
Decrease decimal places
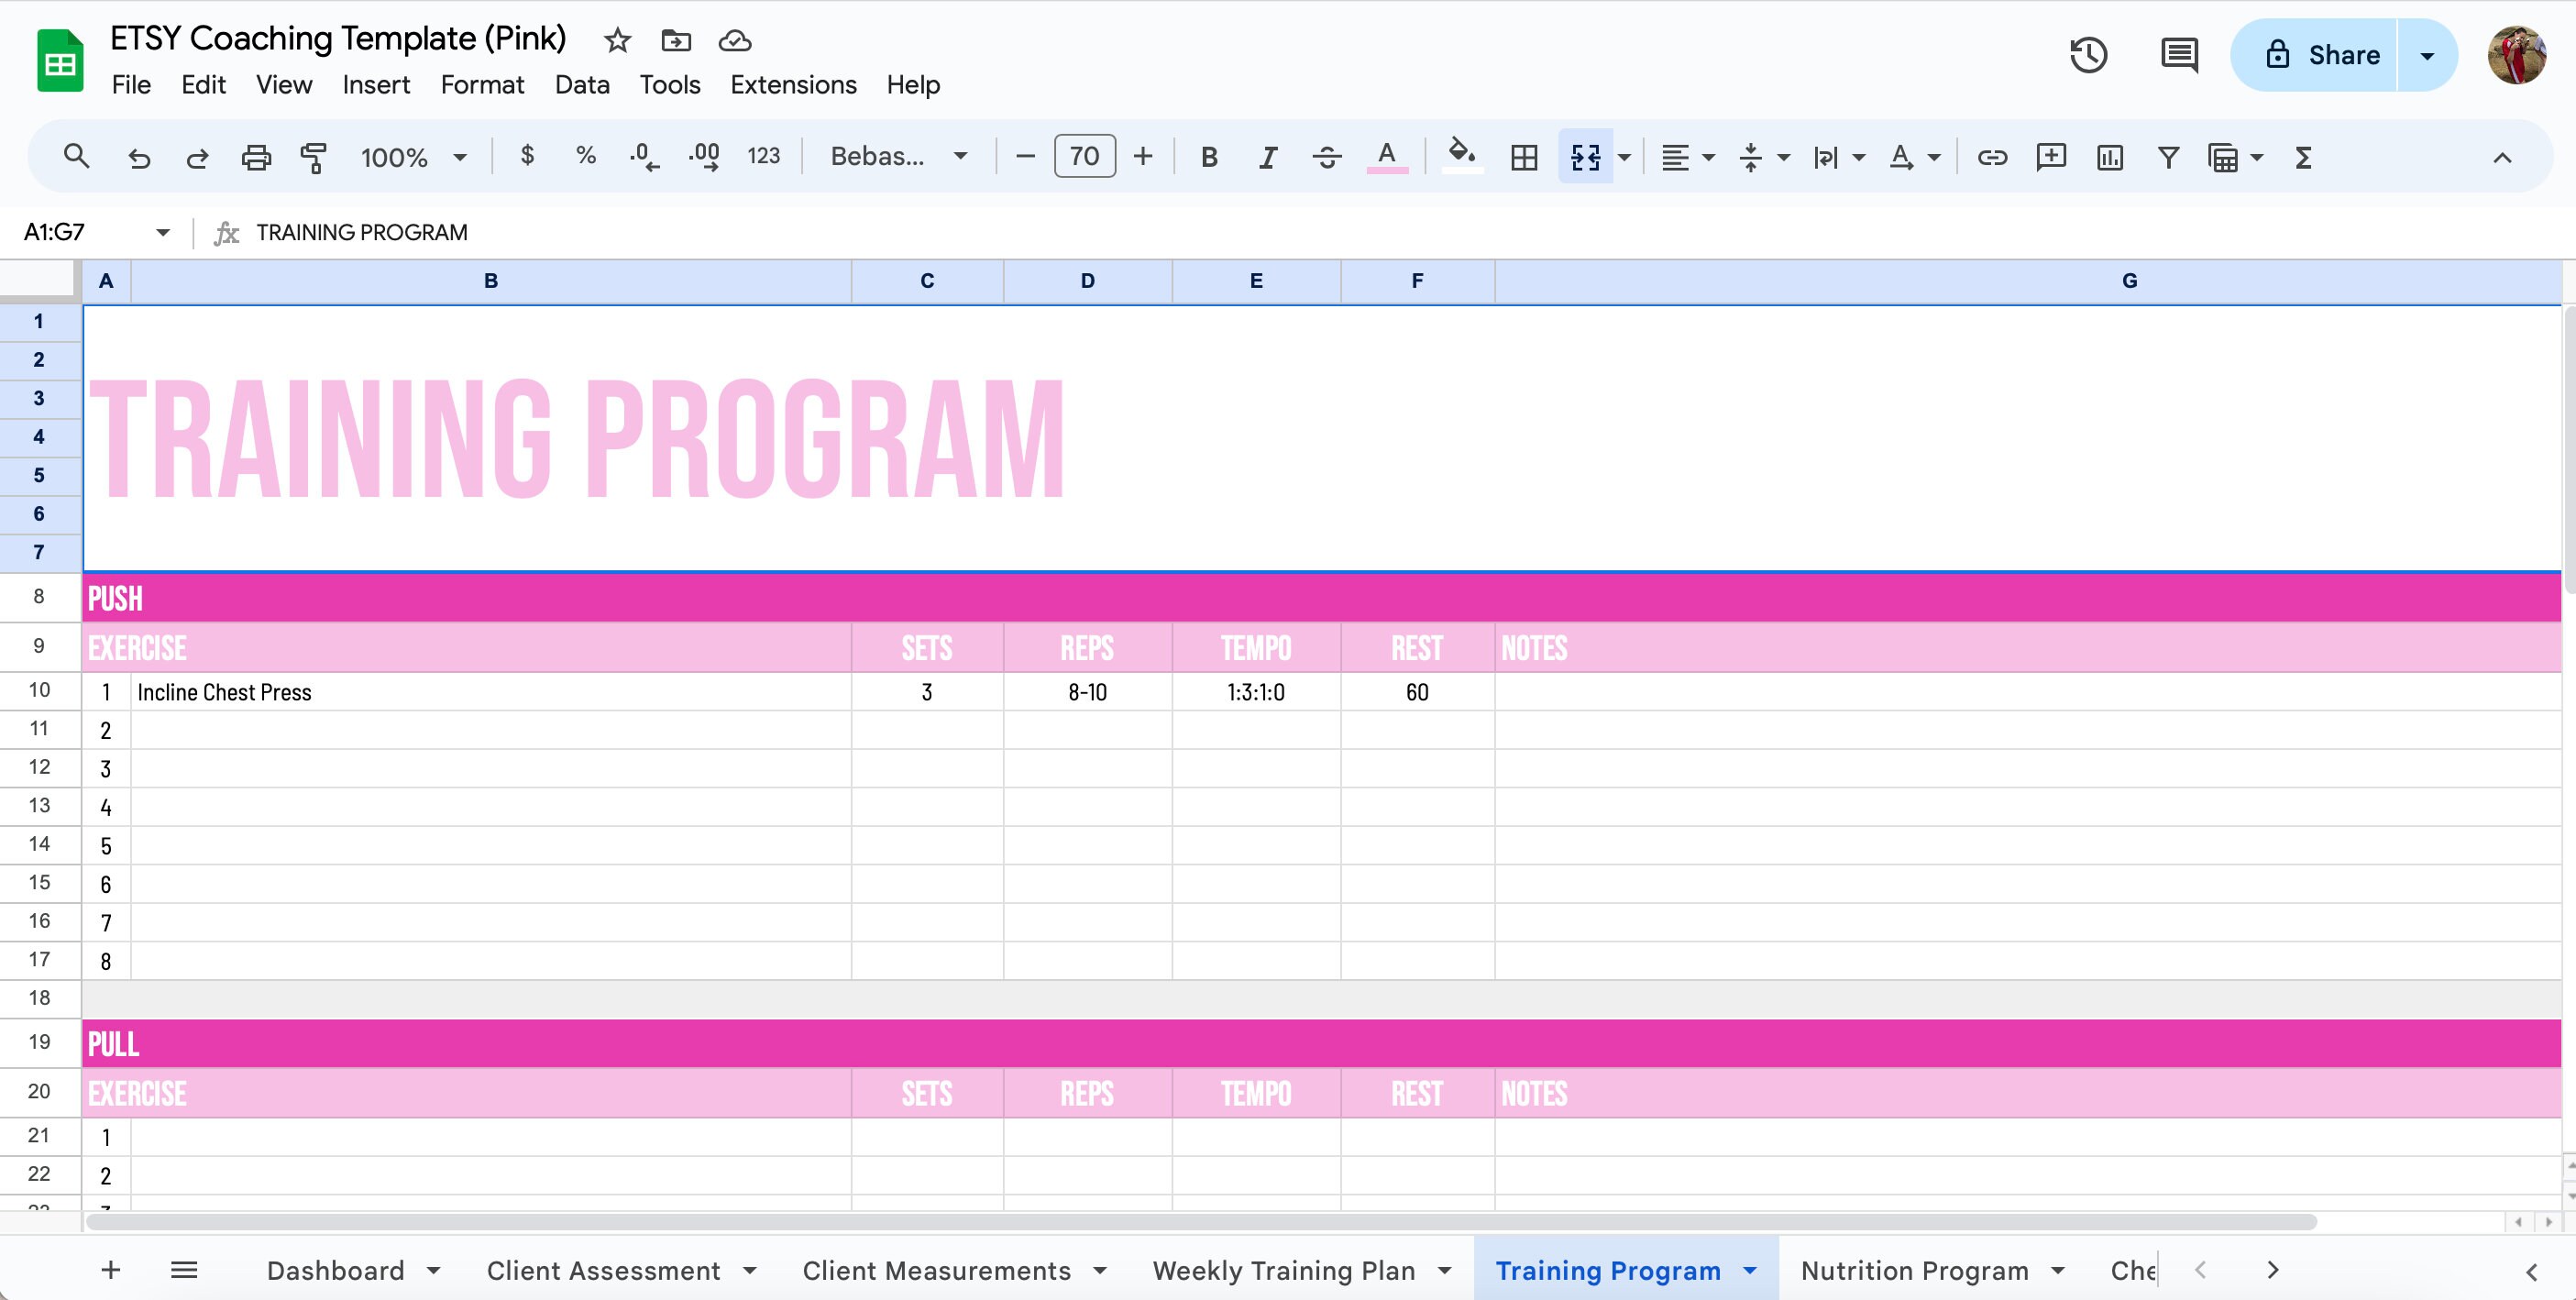point(644,157)
